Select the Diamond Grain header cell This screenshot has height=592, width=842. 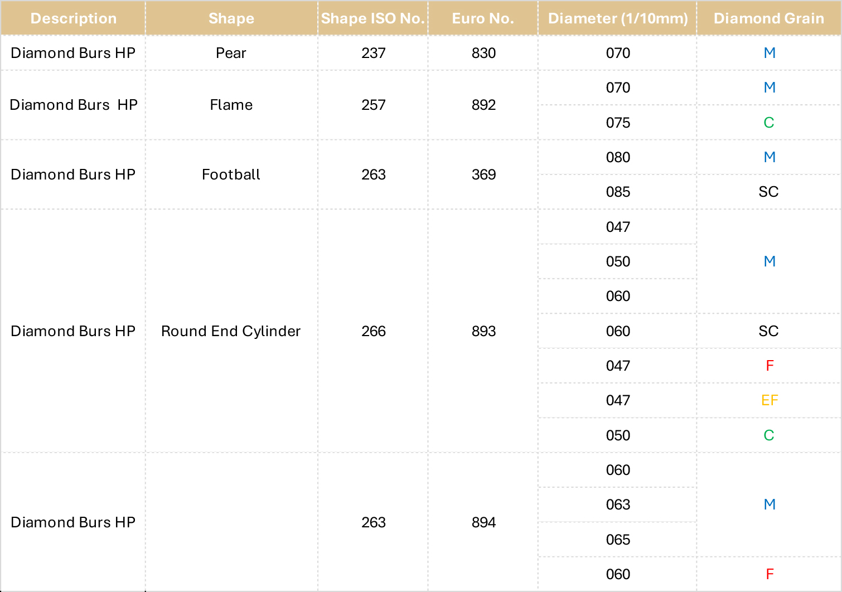coord(769,18)
